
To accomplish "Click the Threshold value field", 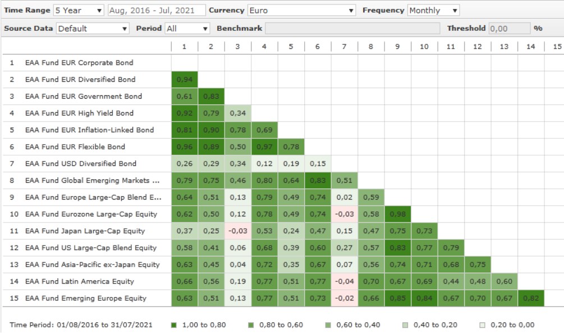I will point(509,28).
